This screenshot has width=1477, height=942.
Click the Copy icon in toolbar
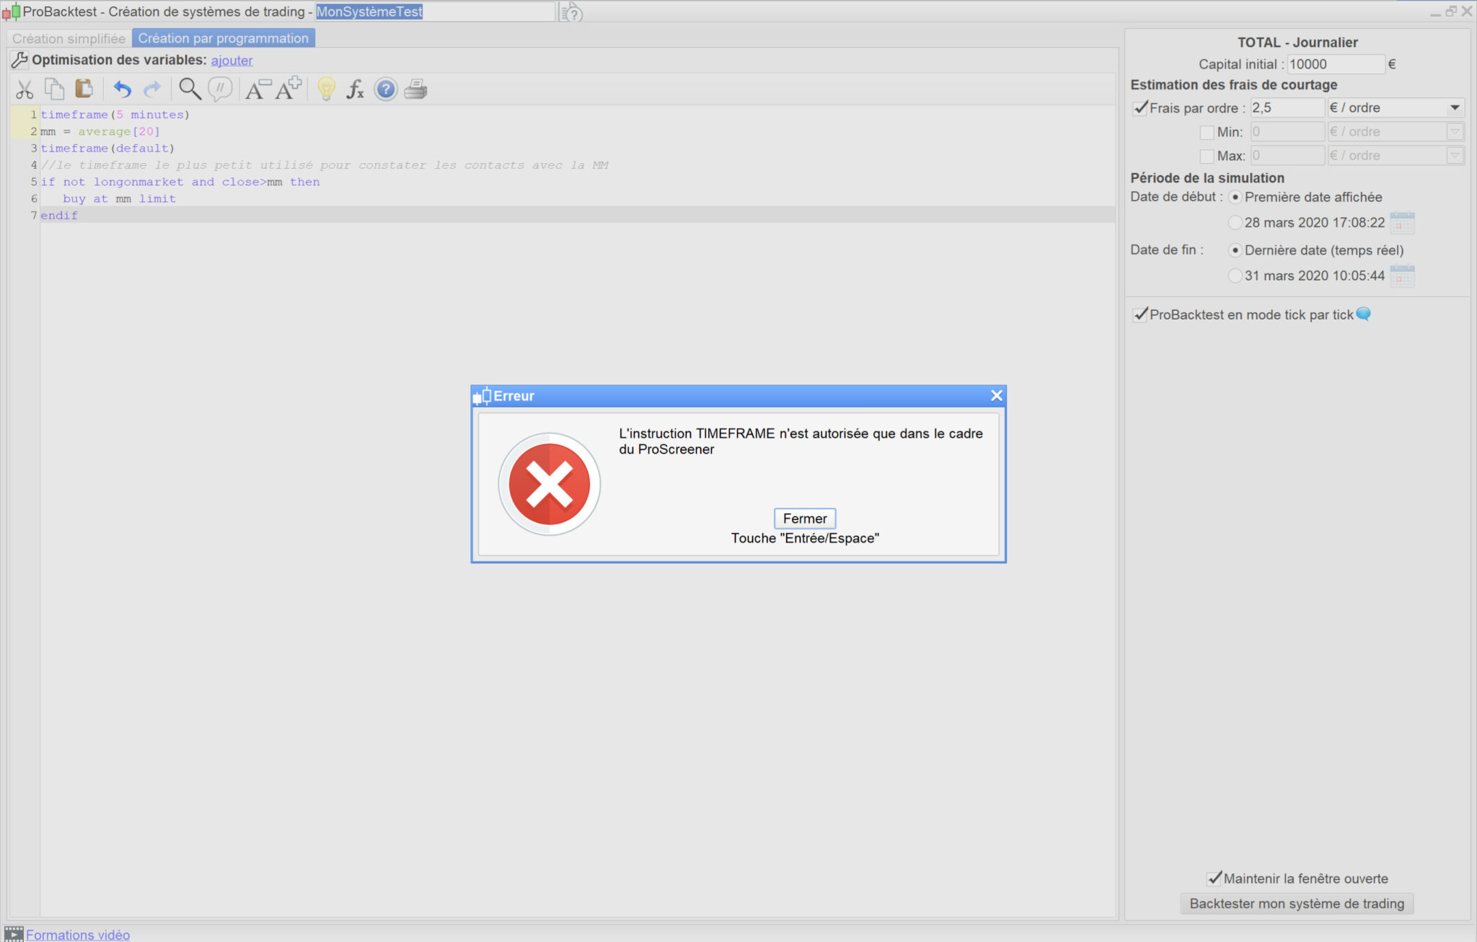[x=54, y=89]
